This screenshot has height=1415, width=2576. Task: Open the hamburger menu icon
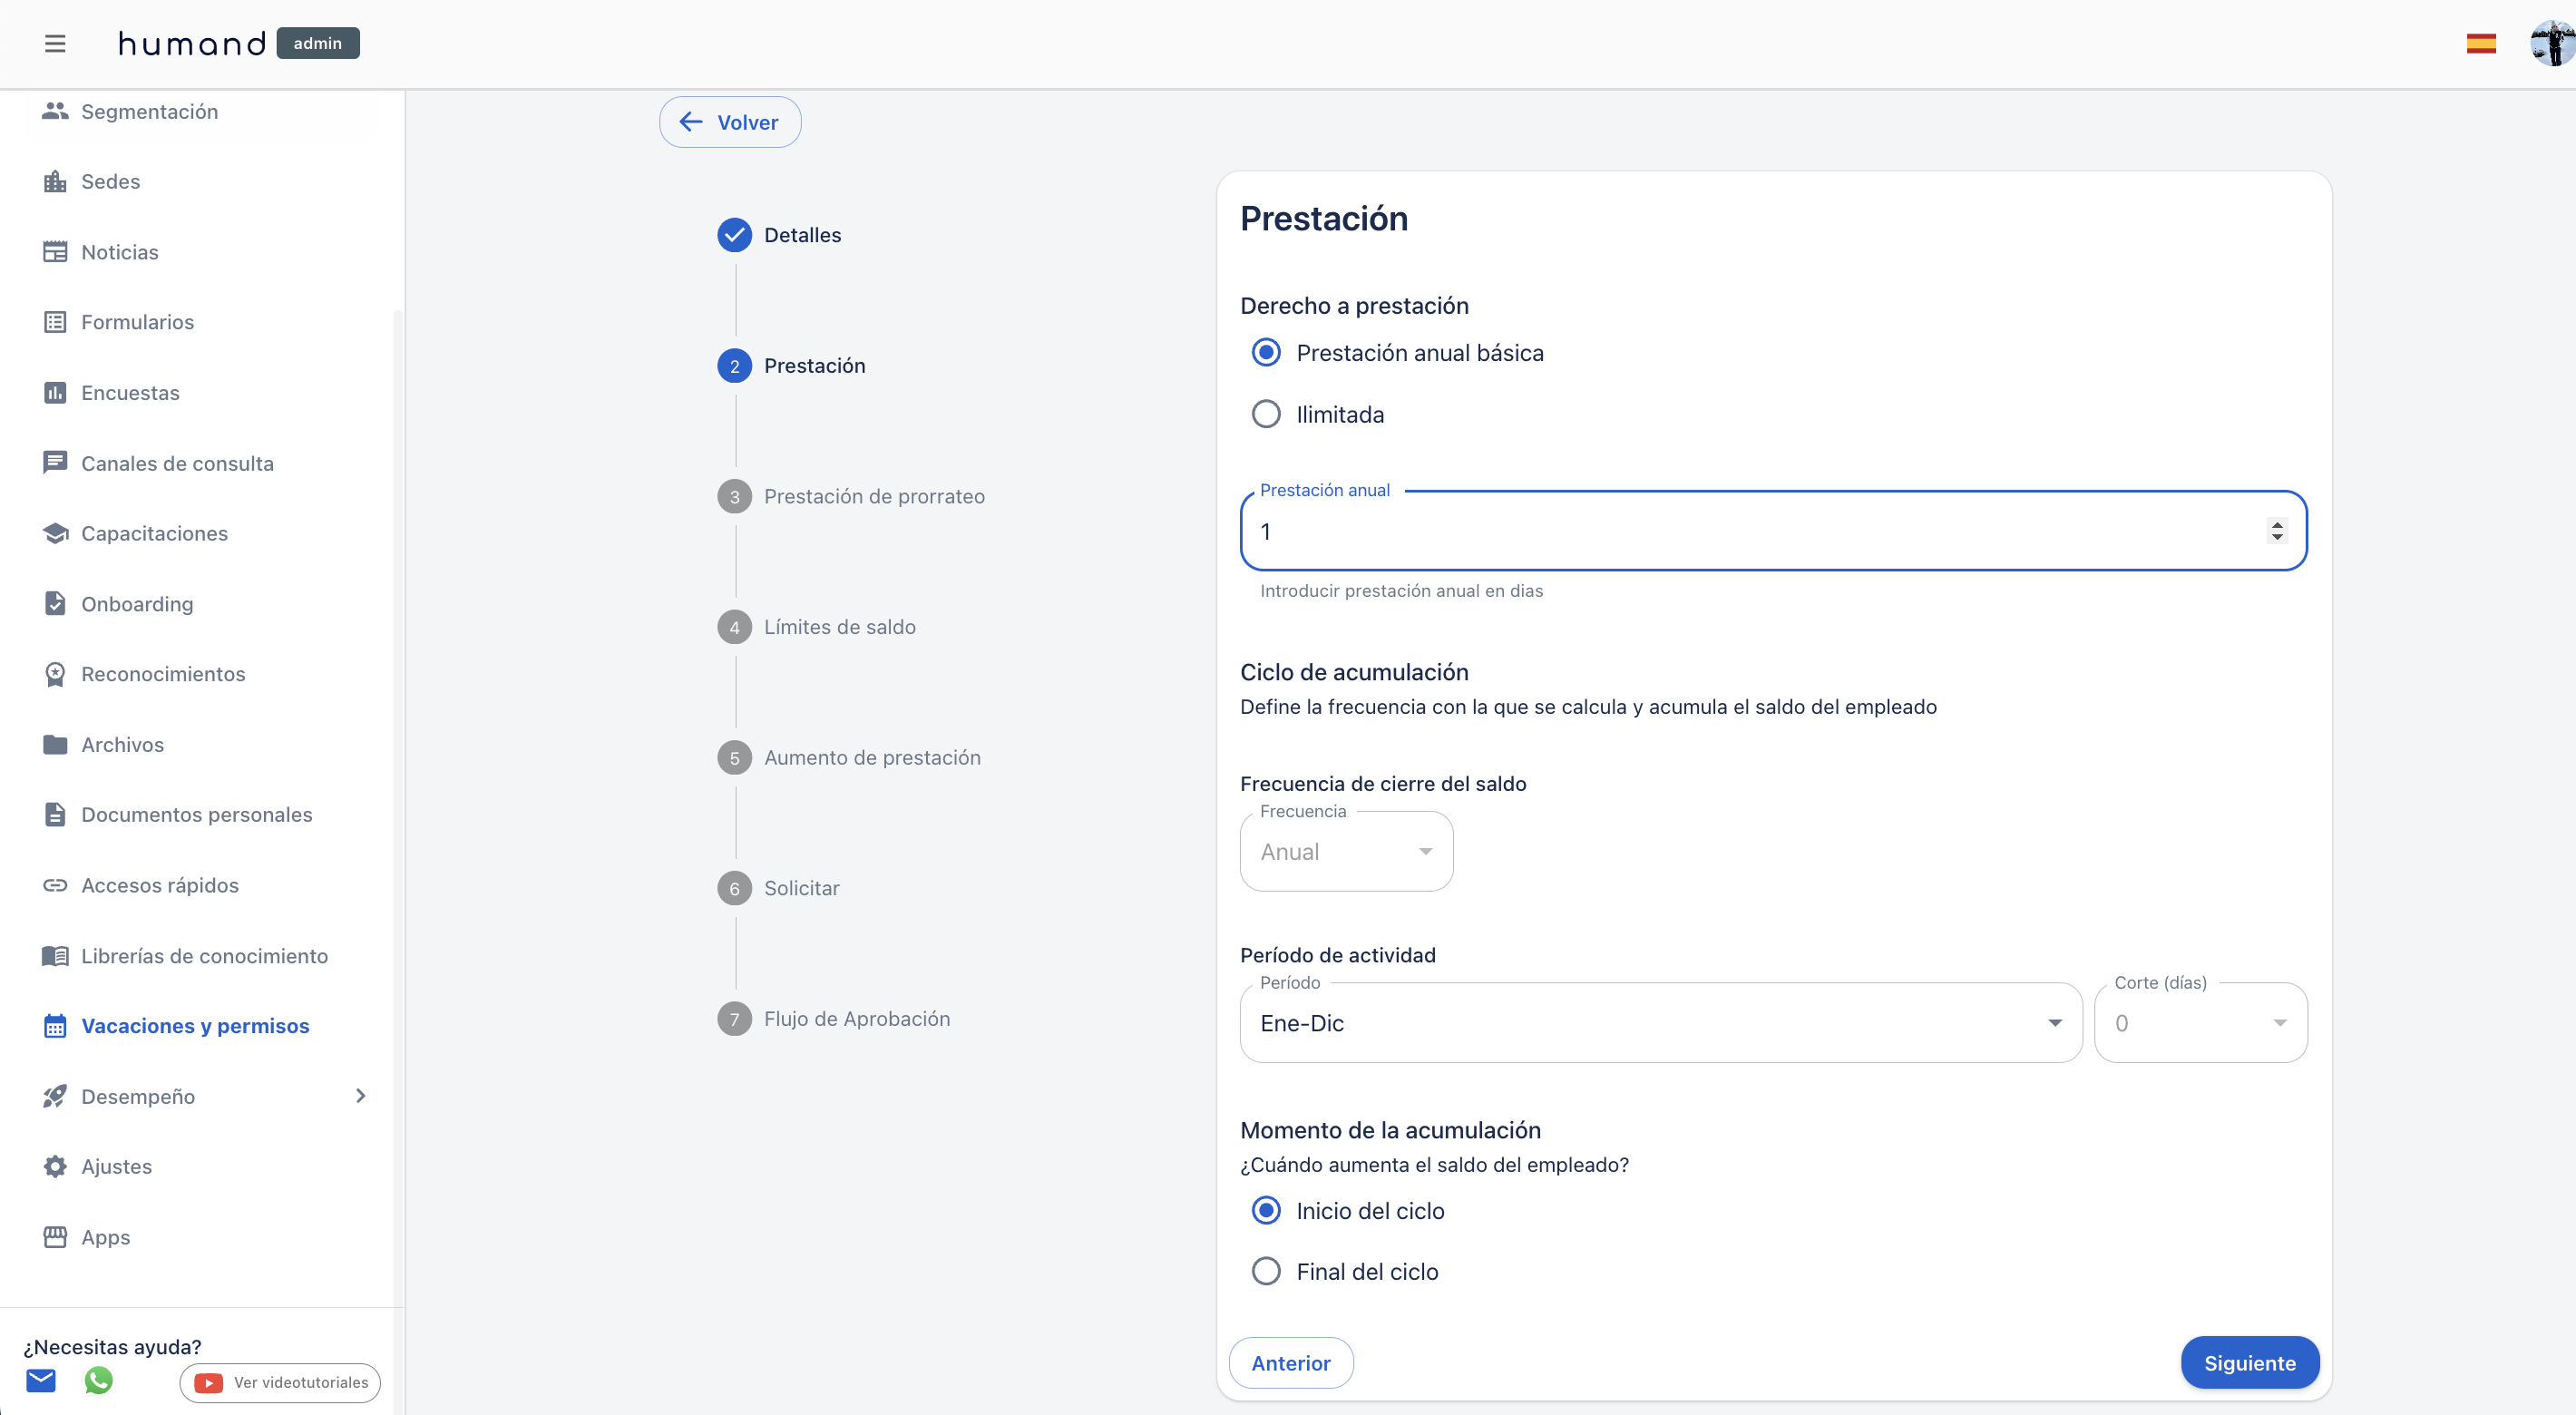click(x=55, y=43)
